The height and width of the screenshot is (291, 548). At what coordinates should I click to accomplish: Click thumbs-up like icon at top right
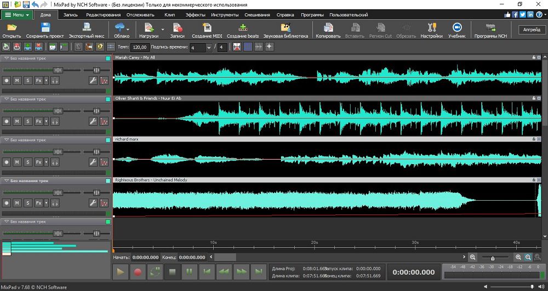pos(507,15)
